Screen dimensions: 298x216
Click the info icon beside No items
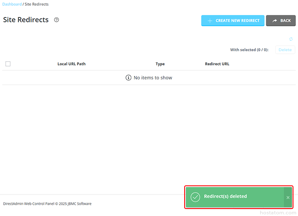point(128,78)
